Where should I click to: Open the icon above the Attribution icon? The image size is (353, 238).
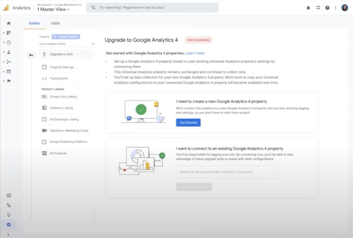click(8, 196)
